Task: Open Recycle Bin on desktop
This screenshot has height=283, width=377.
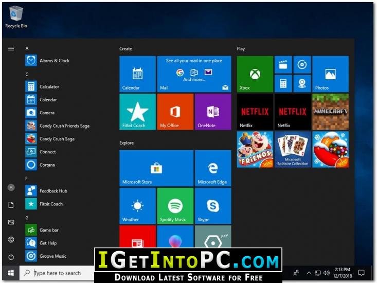Action: point(16,17)
